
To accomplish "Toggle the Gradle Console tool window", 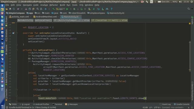I will tap(182, 104).
